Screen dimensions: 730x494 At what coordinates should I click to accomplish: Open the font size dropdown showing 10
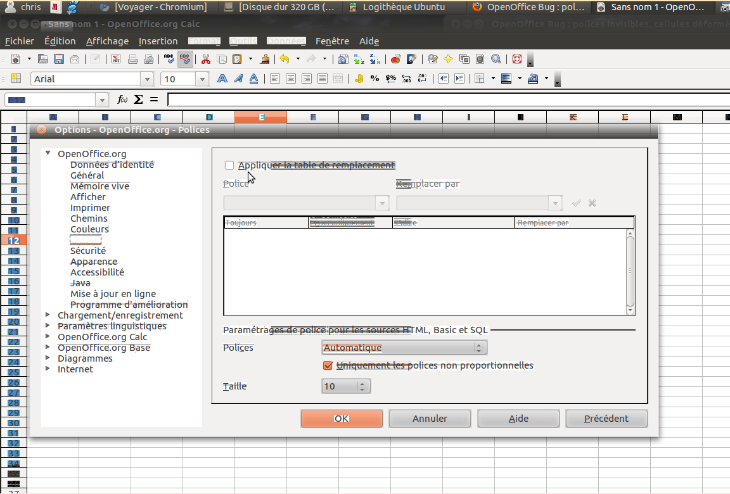(202, 79)
